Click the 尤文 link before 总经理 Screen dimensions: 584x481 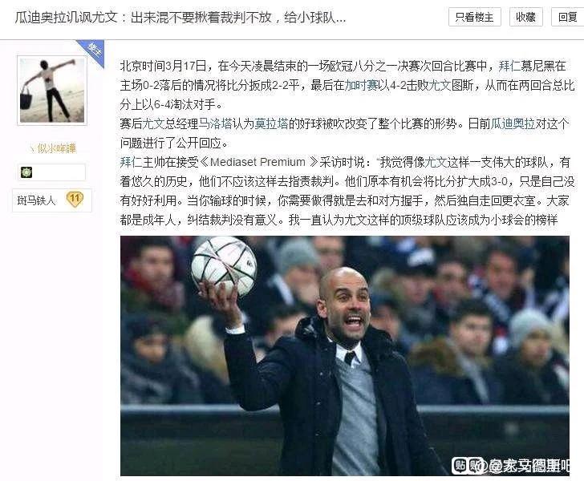click(153, 123)
